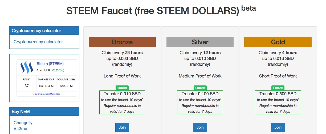The image size is (326, 134).
Task: Select the Transfer 0.500 SBD offer box
Action: click(x=278, y=102)
